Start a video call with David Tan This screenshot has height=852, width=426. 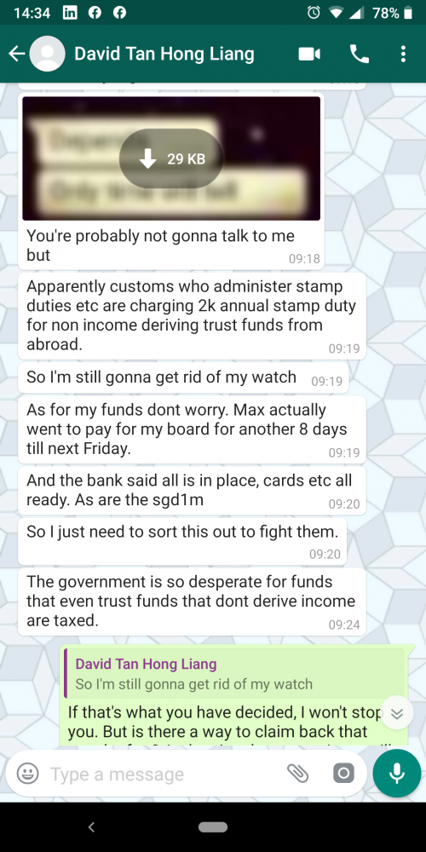pyautogui.click(x=309, y=54)
